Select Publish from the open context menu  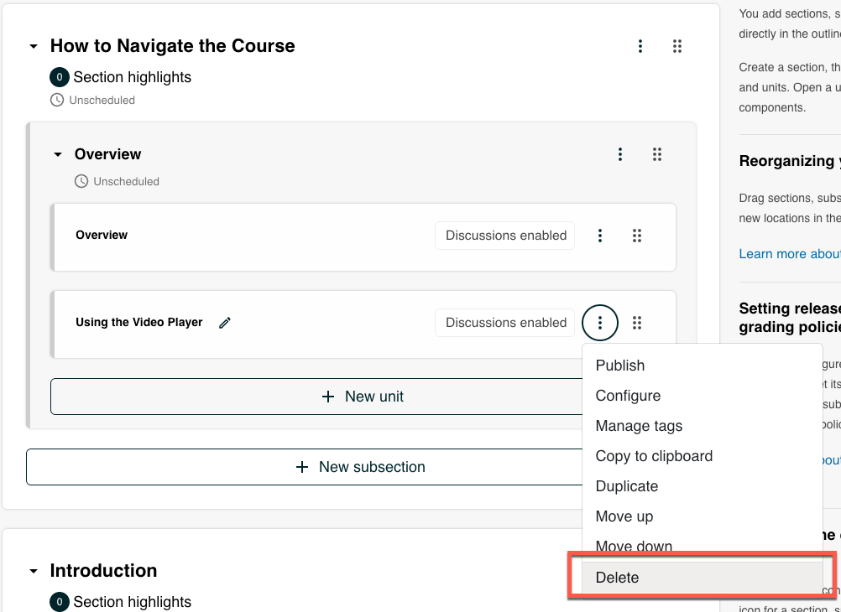[619, 366]
